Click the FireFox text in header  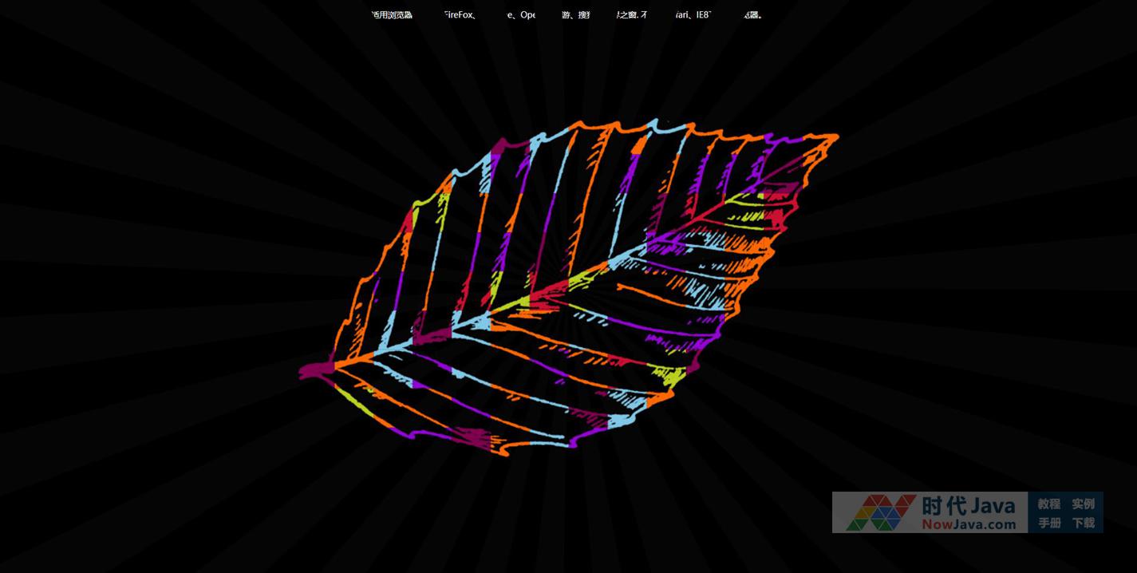coord(460,14)
